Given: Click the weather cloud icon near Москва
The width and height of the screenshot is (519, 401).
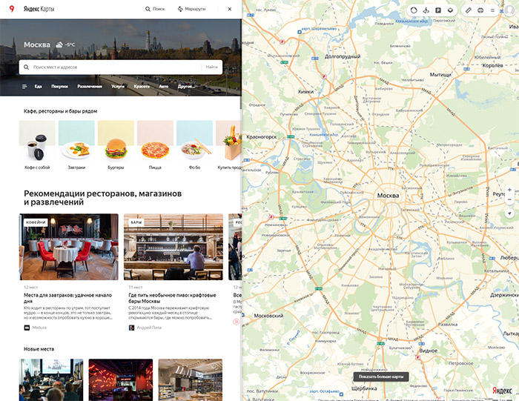Looking at the screenshot, I should [x=59, y=44].
